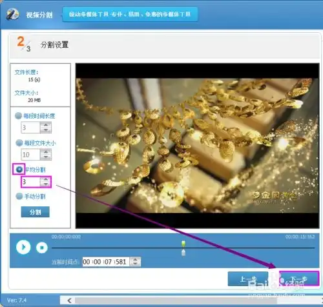
Task: Decrease the segment duration value
Action: point(46,130)
